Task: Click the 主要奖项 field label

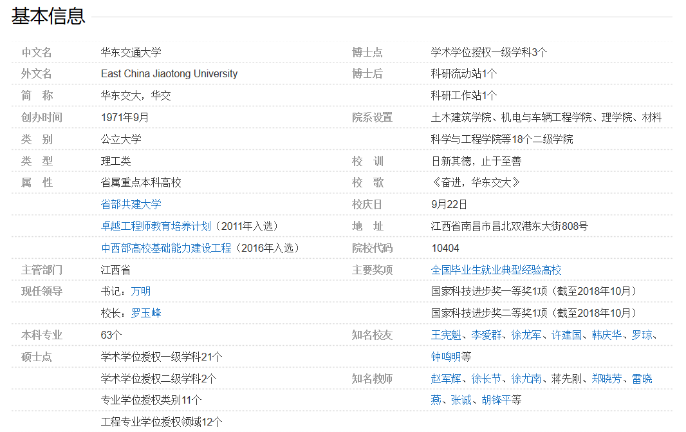Action: [372, 270]
